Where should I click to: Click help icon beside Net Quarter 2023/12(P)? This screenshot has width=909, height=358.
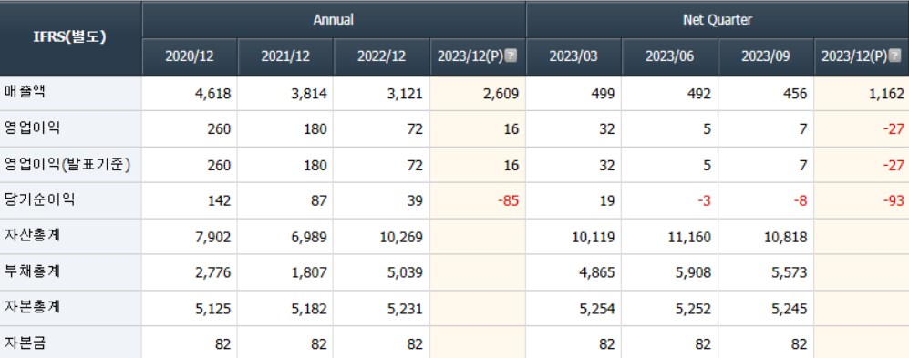coord(895,56)
